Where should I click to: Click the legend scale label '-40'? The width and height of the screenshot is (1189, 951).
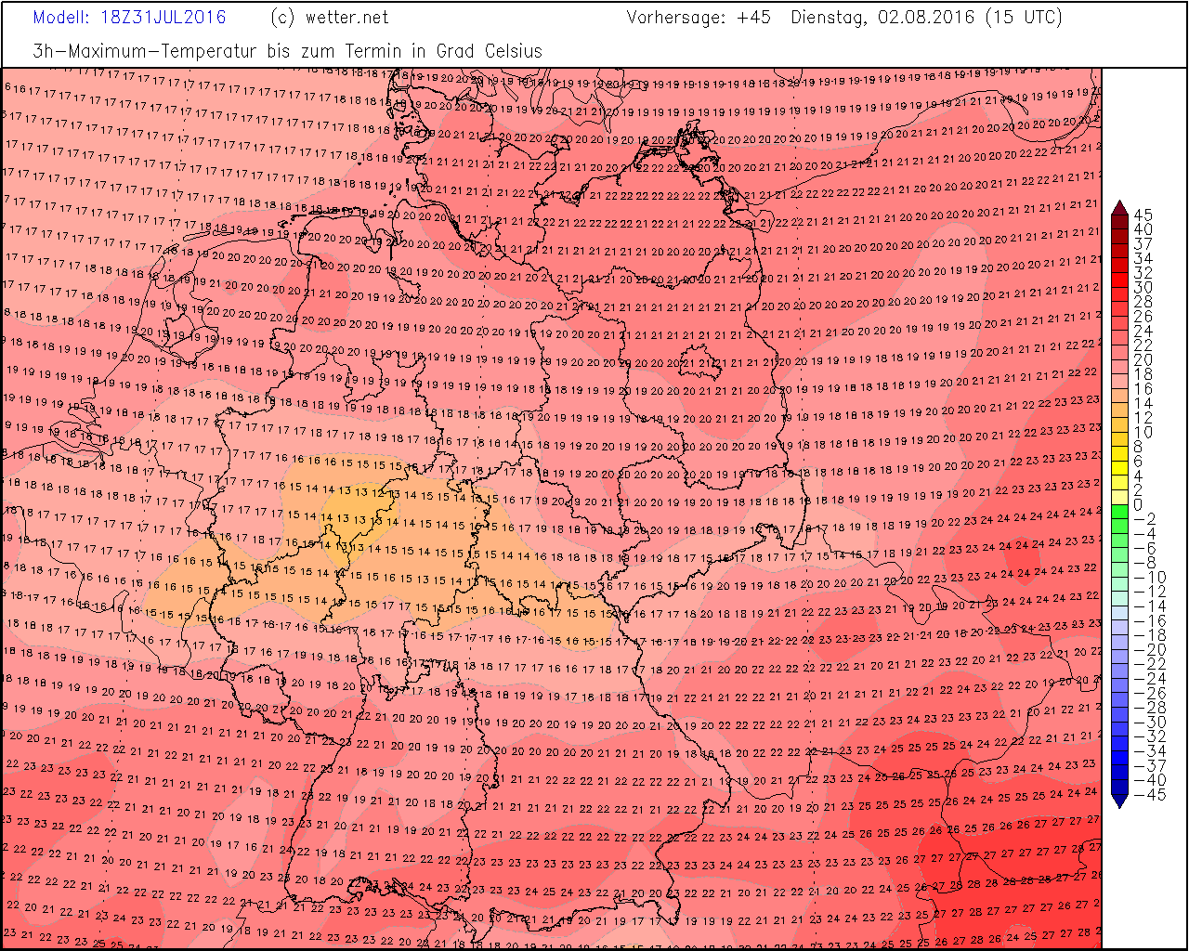1150,780
